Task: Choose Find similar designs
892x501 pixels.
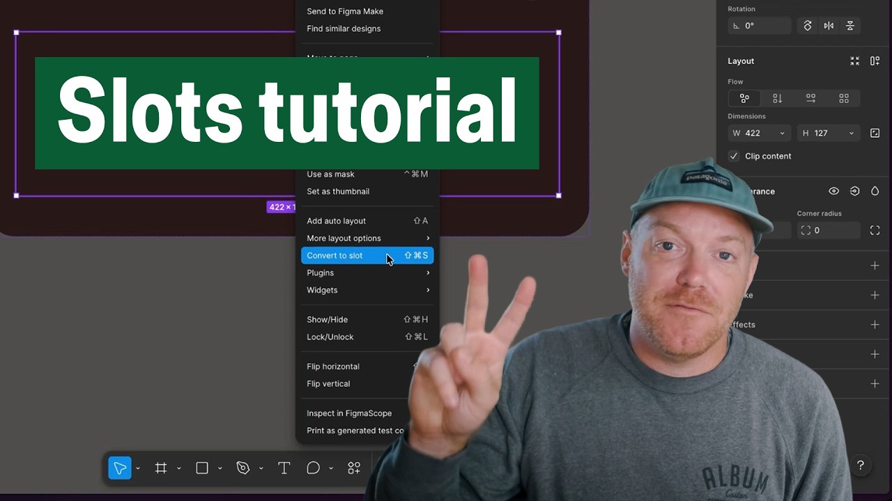Action: point(367,29)
